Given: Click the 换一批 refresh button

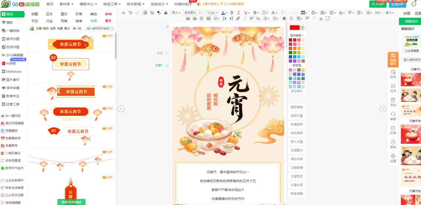Looking at the screenshot, I should click(x=77, y=29).
